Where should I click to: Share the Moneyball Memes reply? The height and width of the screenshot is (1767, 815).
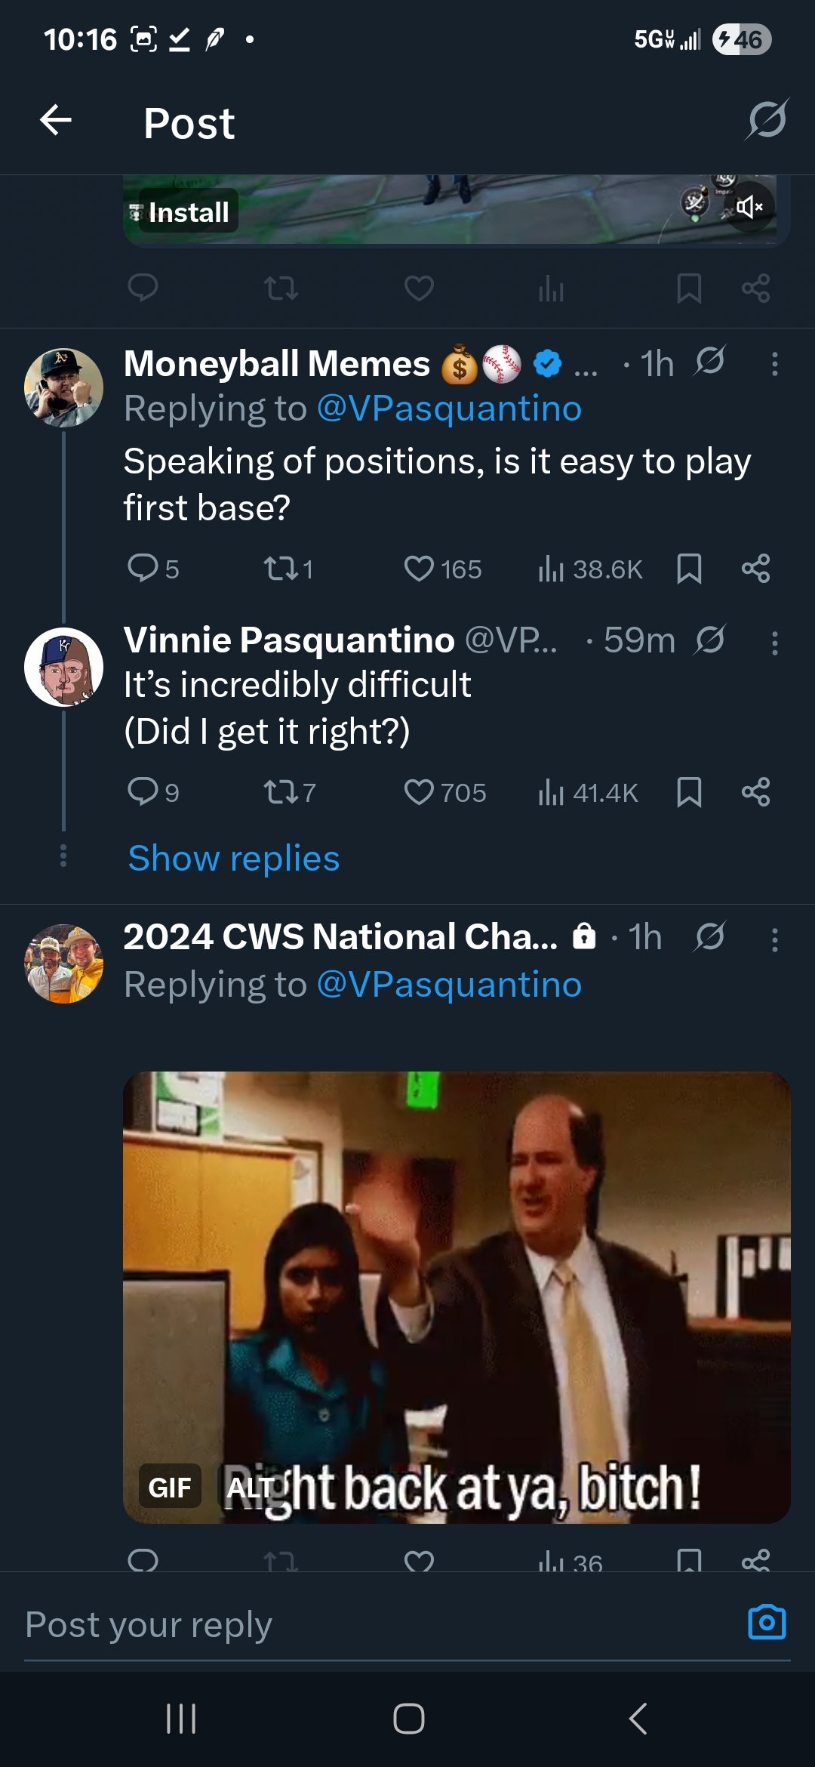tap(755, 569)
